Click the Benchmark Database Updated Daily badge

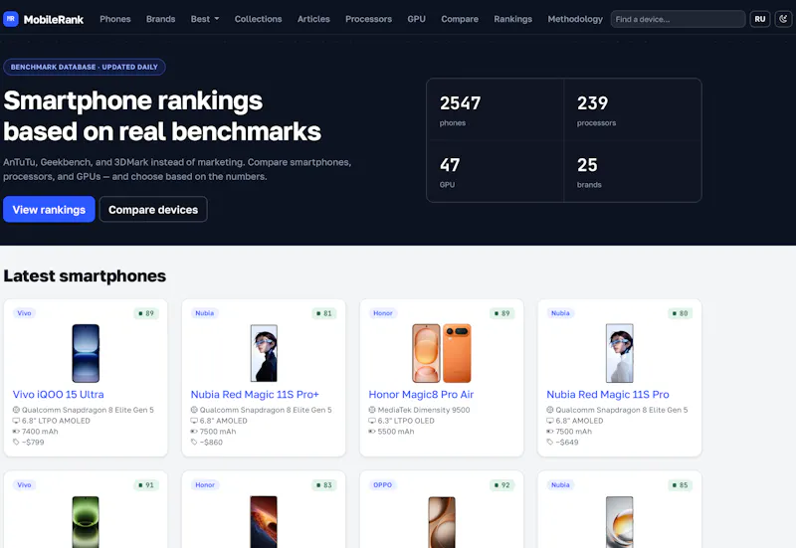[85, 67]
